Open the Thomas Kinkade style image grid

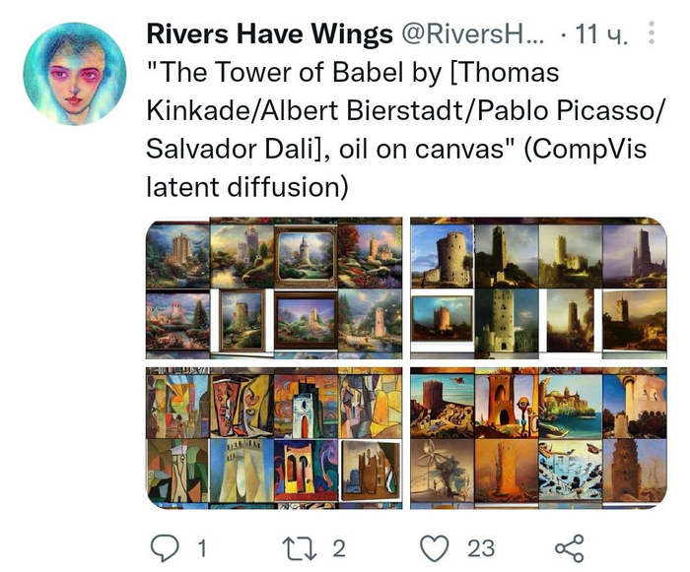tap(274, 288)
